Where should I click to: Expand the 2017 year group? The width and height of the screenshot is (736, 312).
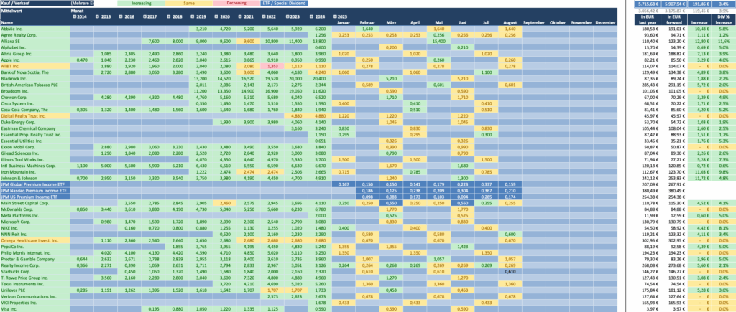[x=144, y=16]
